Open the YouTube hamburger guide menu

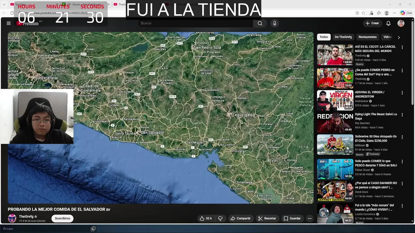point(9,23)
